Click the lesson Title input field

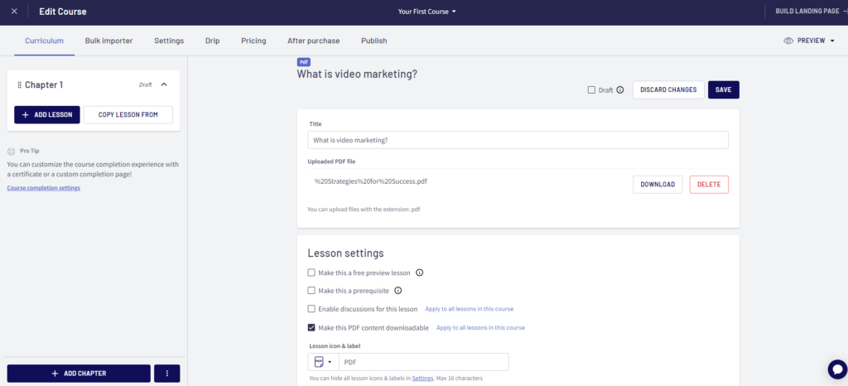[x=518, y=140]
